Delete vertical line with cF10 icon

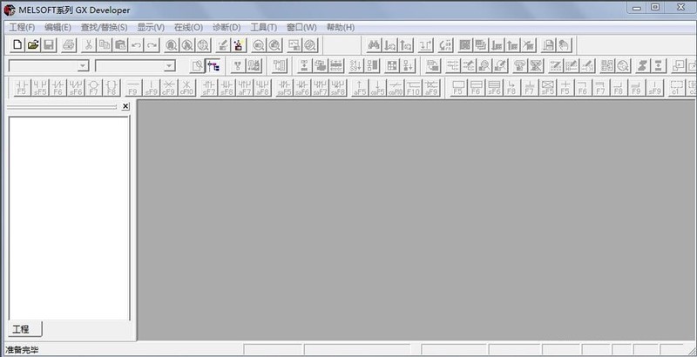point(186,87)
